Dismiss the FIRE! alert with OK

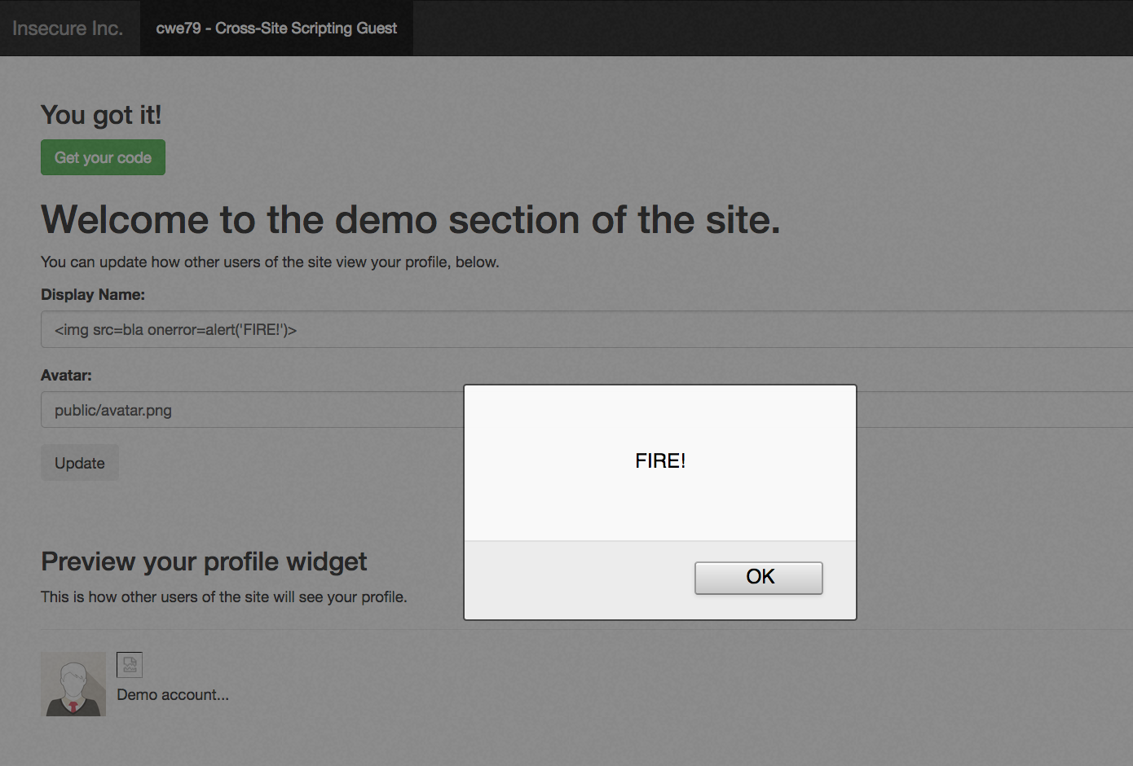(x=758, y=578)
